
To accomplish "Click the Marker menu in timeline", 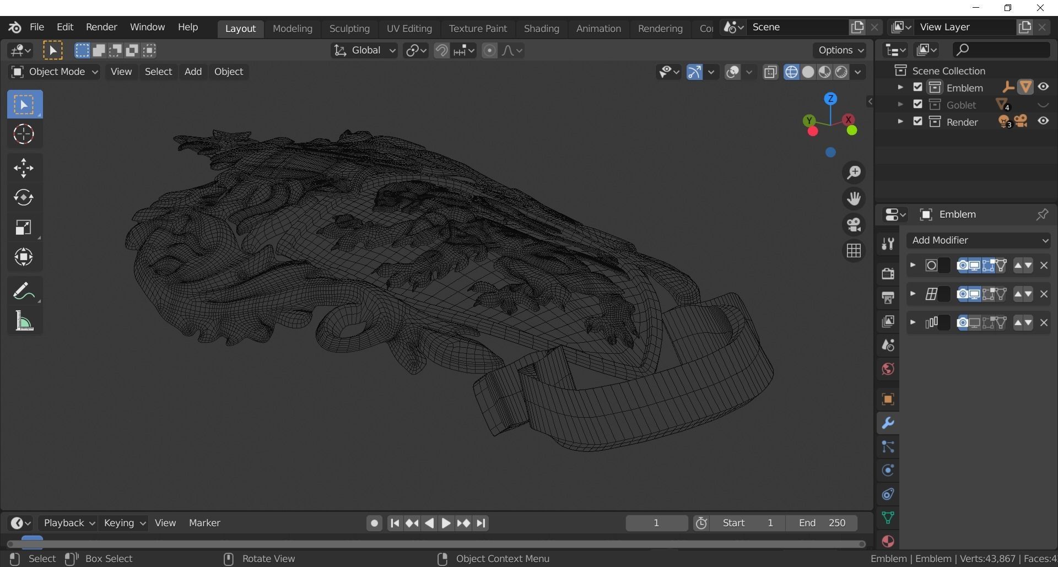I will 204,523.
